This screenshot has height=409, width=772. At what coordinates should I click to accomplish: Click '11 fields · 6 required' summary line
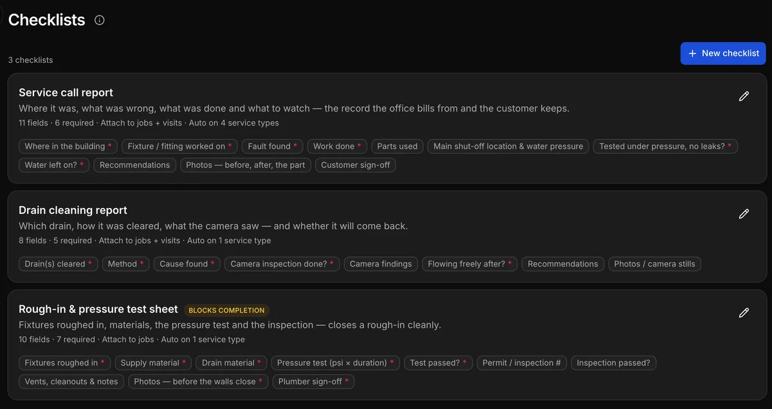[149, 122]
